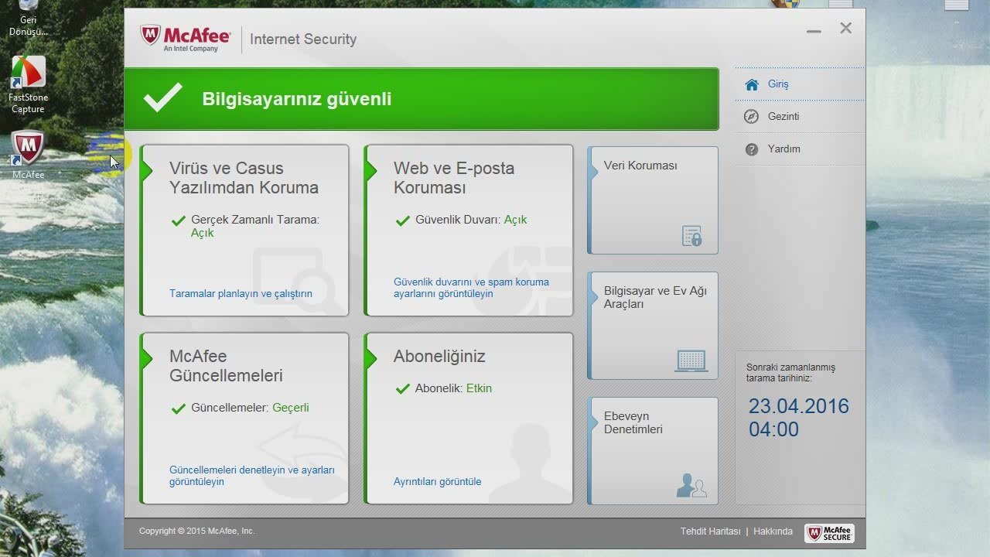This screenshot has height=557, width=990.
Task: Click the Aboneliğiniz heading
Action: [x=439, y=357]
